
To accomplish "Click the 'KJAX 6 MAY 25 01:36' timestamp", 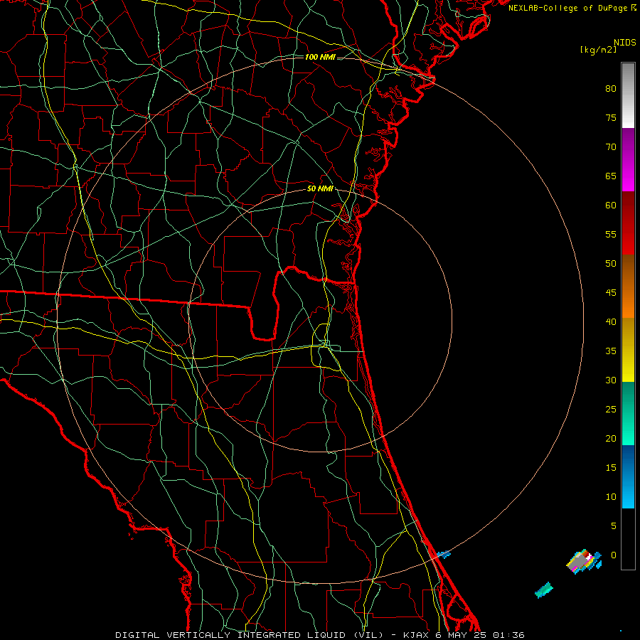I will [x=464, y=635].
